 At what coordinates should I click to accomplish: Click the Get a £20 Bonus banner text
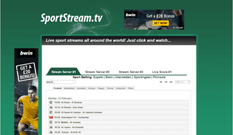(160, 16)
